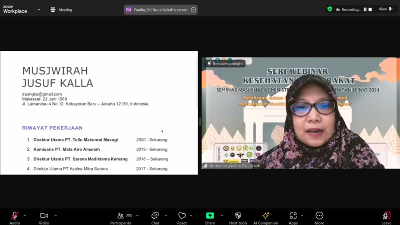Open the Participants panel
The height and width of the screenshot is (225, 400).
(121, 216)
